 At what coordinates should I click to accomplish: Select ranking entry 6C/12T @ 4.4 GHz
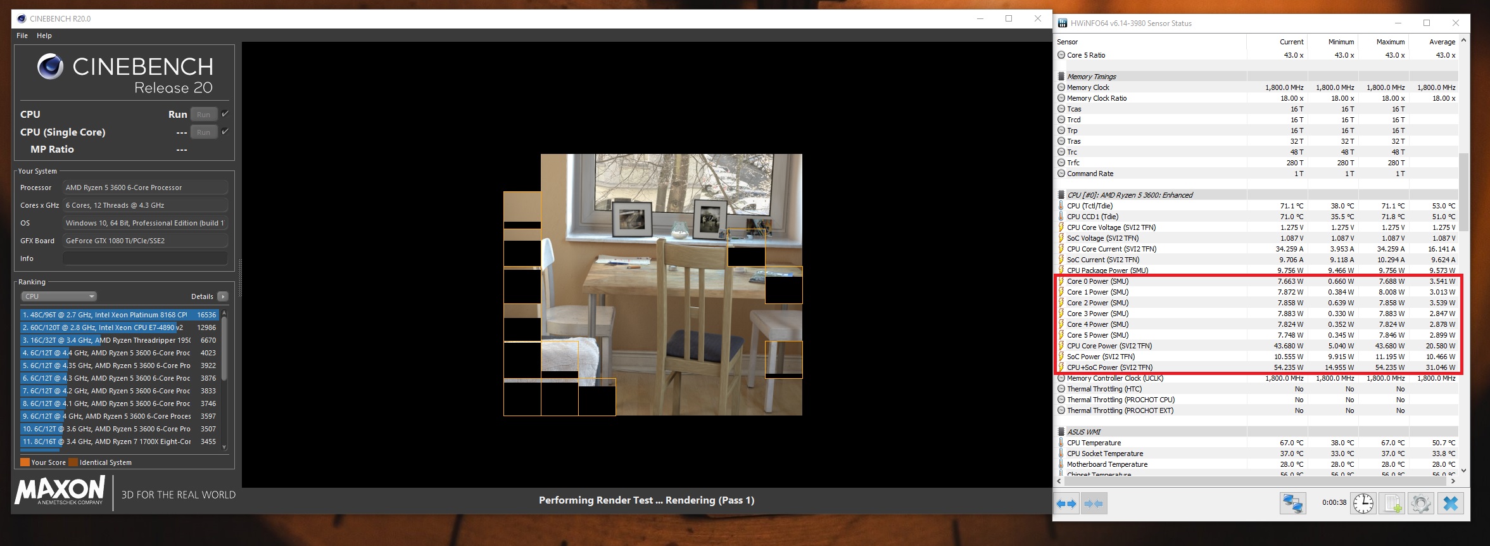(x=119, y=353)
